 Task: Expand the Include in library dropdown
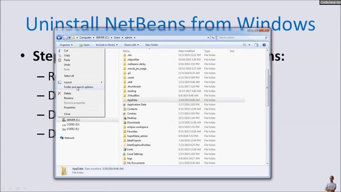pyautogui.click(x=107, y=45)
